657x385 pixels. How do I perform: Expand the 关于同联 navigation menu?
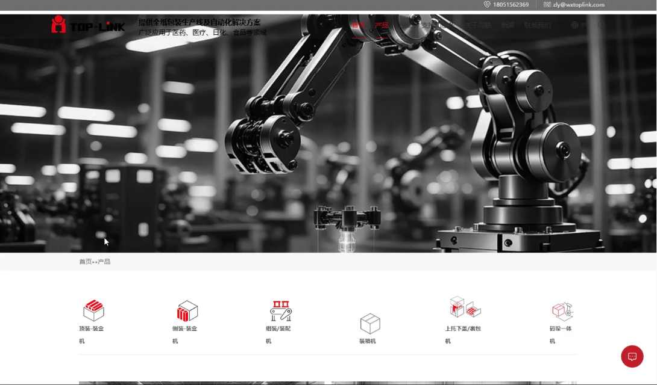click(x=477, y=25)
